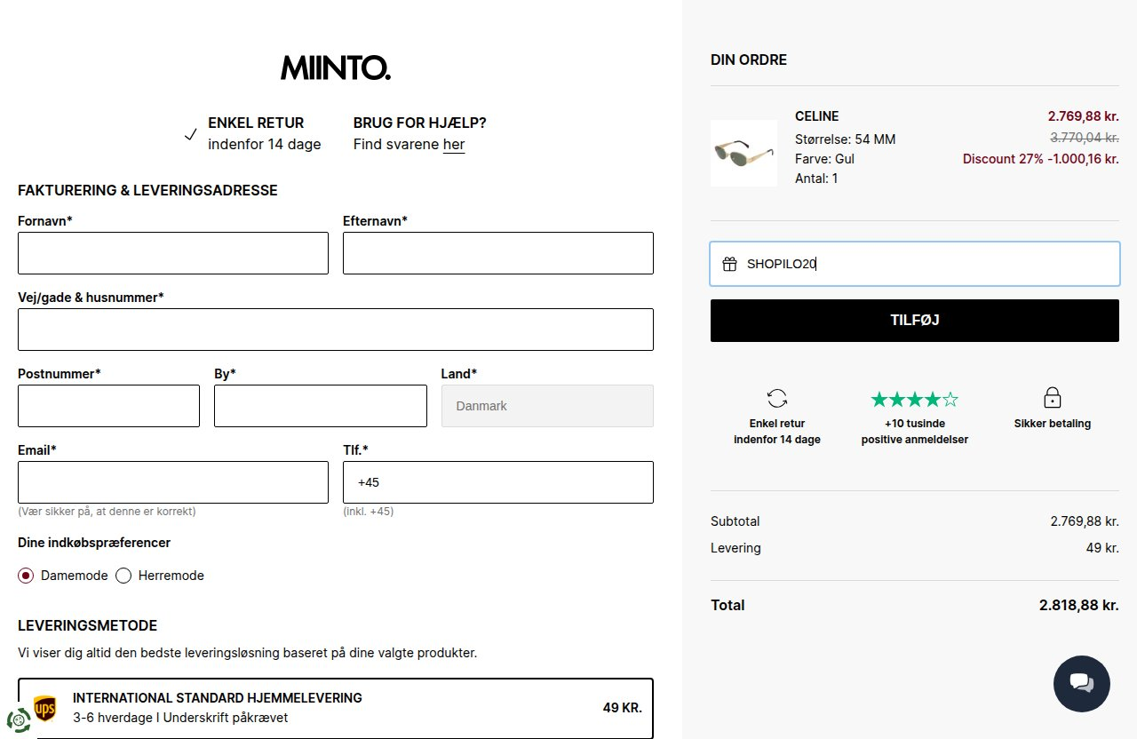This screenshot has height=739, width=1137.
Task: Click the MIINTO logo
Action: [x=336, y=68]
